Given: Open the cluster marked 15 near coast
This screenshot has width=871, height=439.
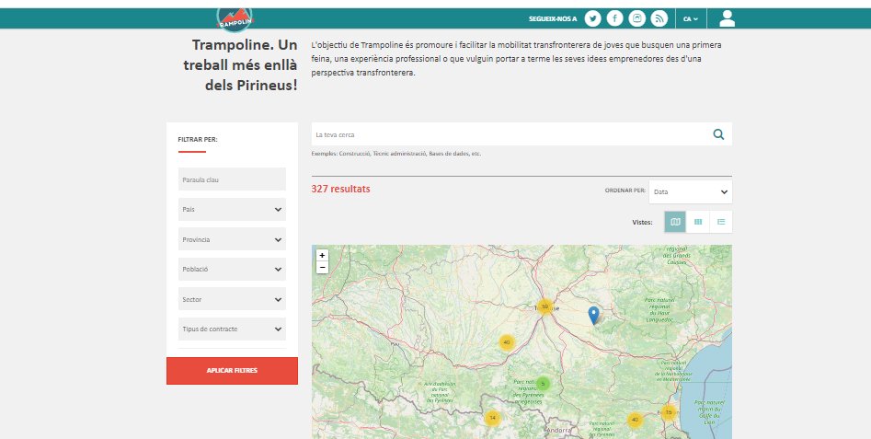Looking at the screenshot, I should coord(669,411).
